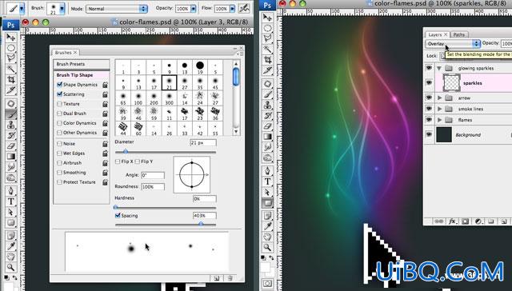Select the Type tool in left toolbar

click(11, 201)
